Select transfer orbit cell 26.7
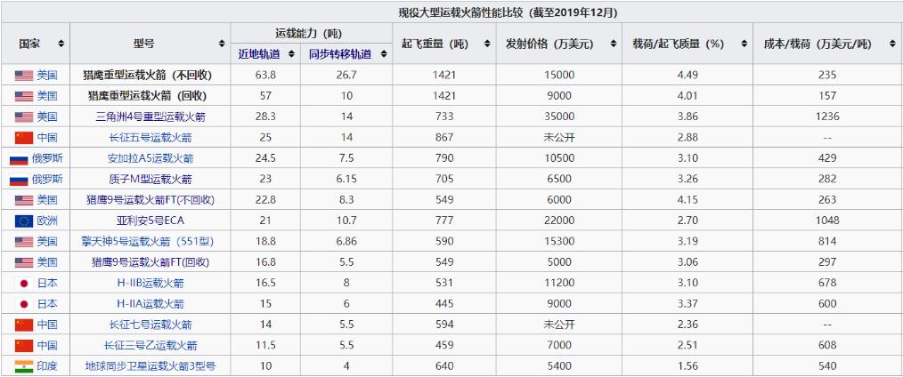Screen dimensions: 903x377 pos(346,75)
